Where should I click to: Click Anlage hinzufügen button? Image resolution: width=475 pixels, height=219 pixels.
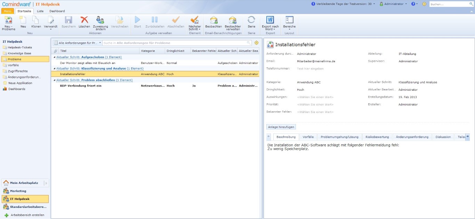(x=281, y=127)
